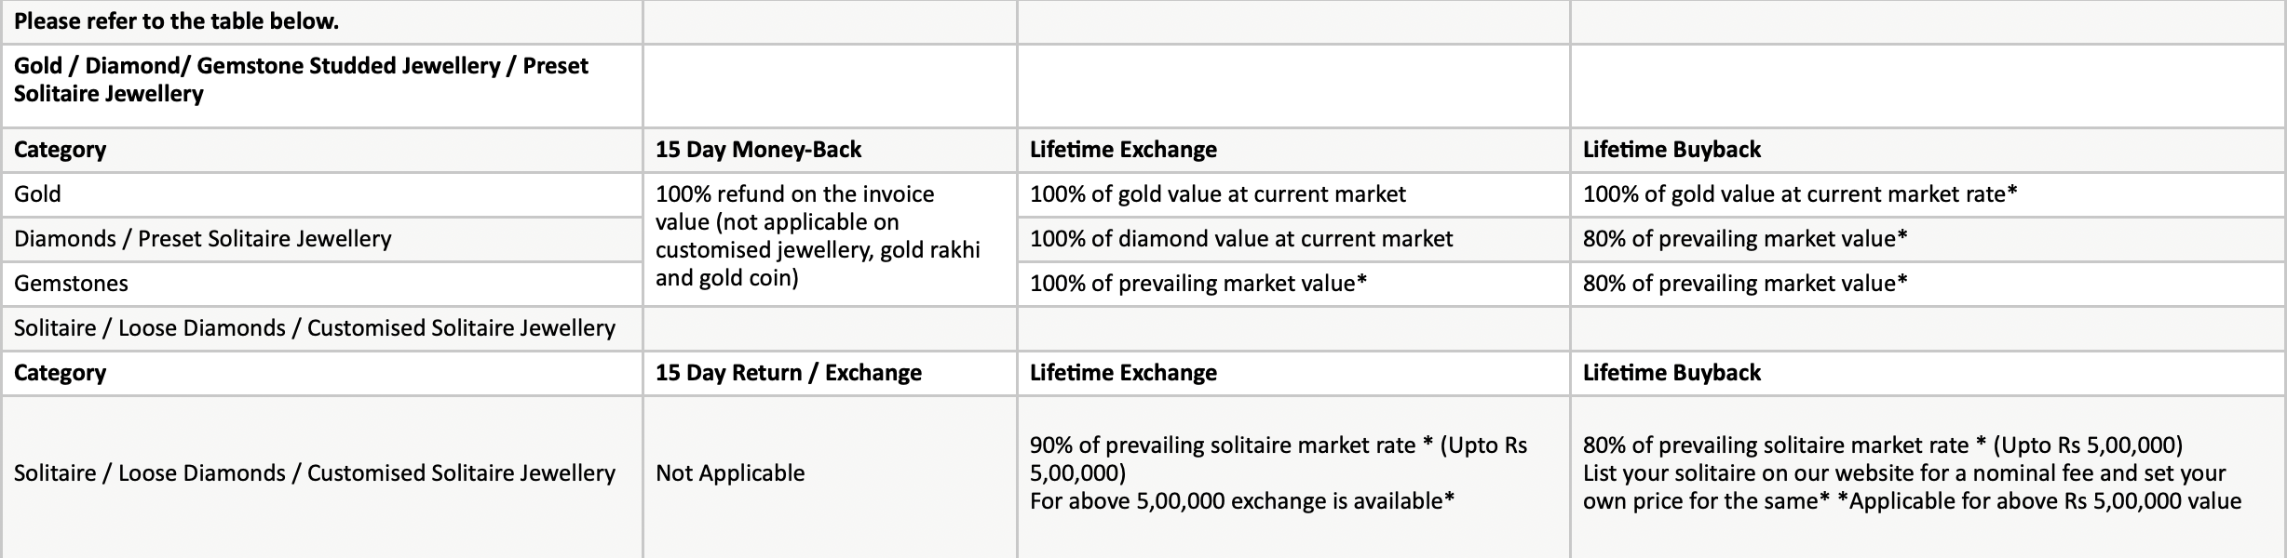Click the "100% of prevailing market value*" cell
The width and height of the screenshot is (2287, 558).
click(x=1198, y=284)
